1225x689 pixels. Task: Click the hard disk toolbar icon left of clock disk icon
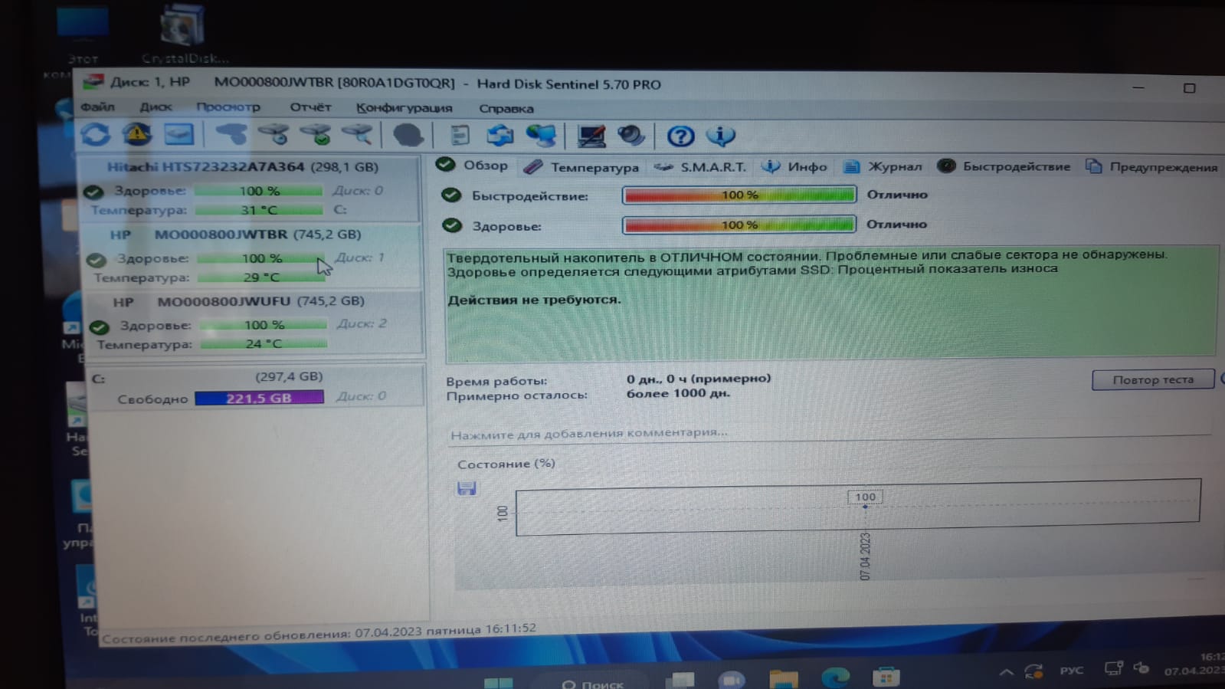pos(231,135)
